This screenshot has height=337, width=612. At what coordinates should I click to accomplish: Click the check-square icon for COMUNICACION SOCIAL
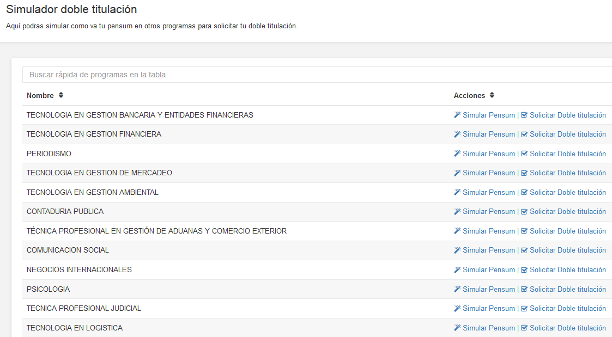point(524,250)
